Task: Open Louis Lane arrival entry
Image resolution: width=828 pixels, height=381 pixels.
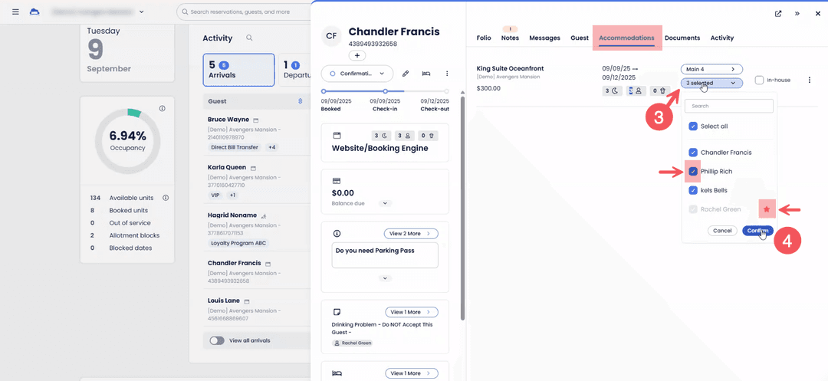Action: [224, 301]
